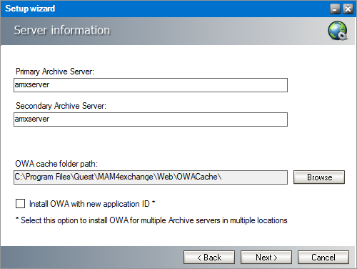Click the OWA cache folder path field
Viewport: 357px width, 269px height.
coord(151,177)
